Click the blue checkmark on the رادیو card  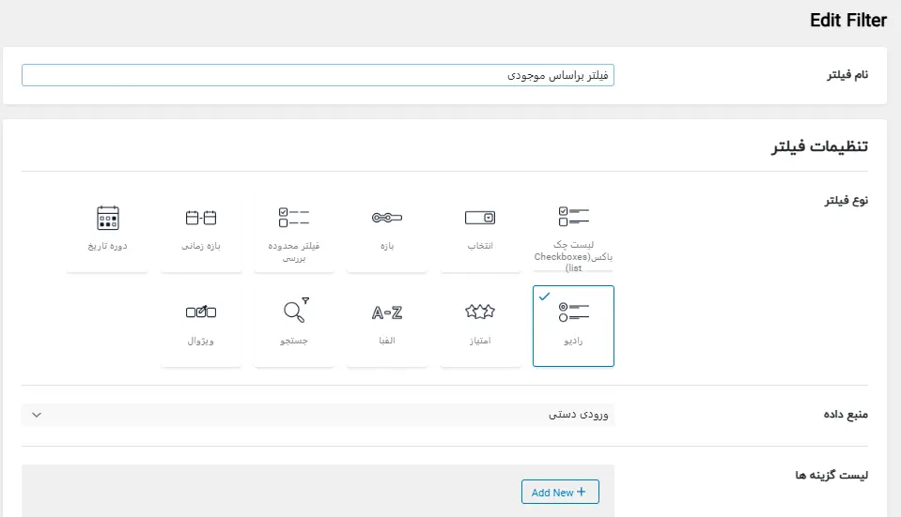[544, 297]
